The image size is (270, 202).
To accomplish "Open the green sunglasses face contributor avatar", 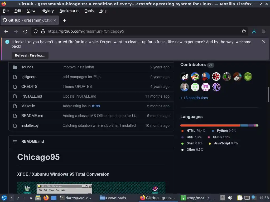I will [x=248, y=77].
